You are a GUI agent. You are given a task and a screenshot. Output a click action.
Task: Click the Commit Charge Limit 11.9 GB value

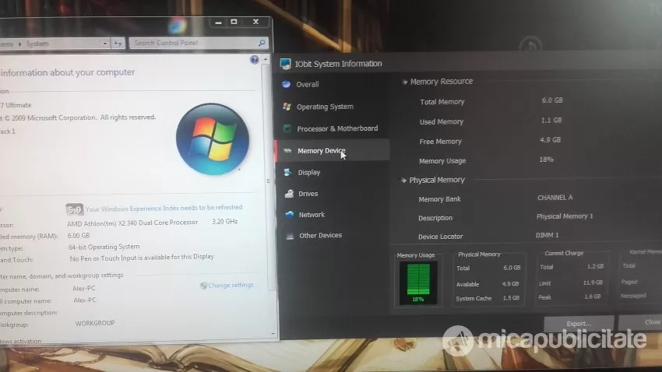pyautogui.click(x=593, y=283)
